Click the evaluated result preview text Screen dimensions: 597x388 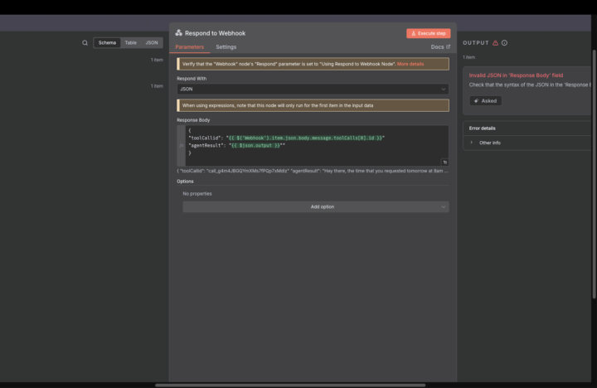(x=313, y=171)
